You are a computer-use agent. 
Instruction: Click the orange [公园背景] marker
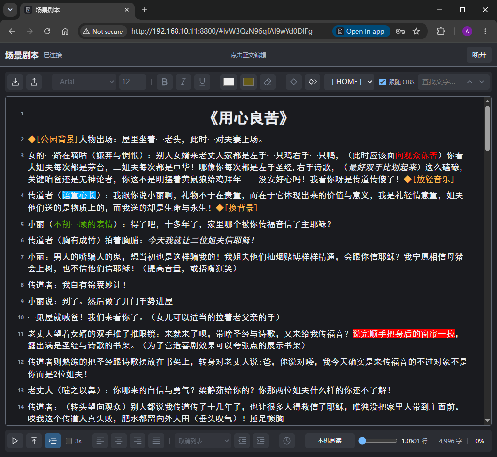coord(53,139)
